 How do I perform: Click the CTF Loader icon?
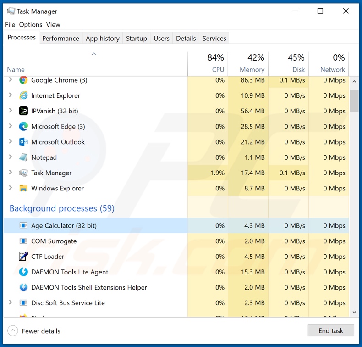(23, 257)
